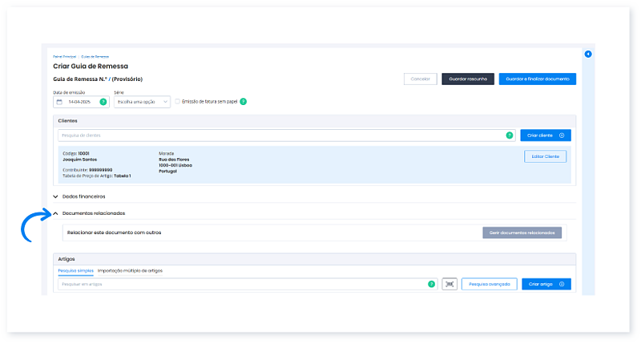Click the calendar icon in emission date field
641x344 pixels.
tap(59, 102)
